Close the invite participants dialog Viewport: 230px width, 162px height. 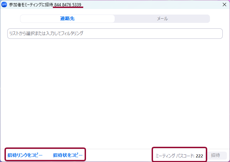(x=224, y=4)
